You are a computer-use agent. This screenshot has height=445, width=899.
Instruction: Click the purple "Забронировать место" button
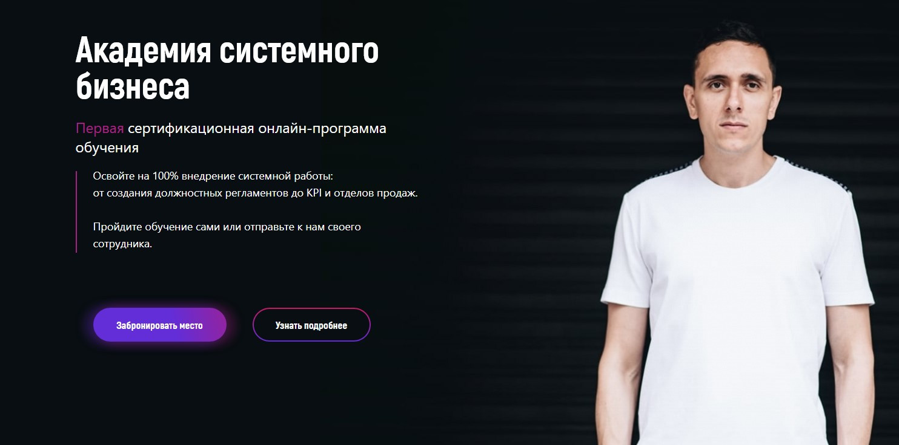coord(160,325)
